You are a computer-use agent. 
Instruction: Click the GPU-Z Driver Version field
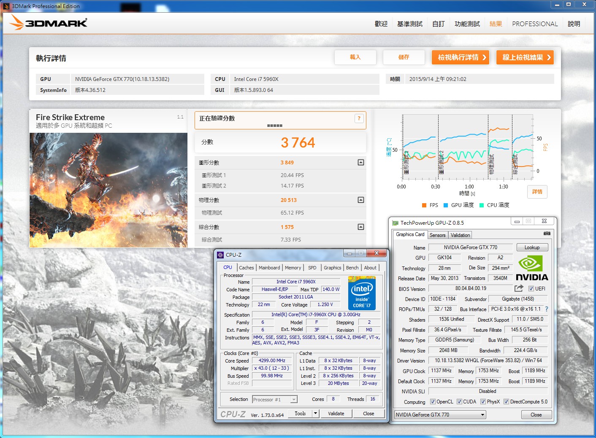click(488, 360)
